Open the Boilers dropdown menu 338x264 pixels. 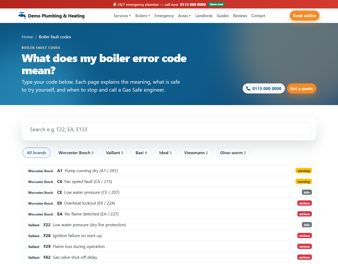click(143, 16)
